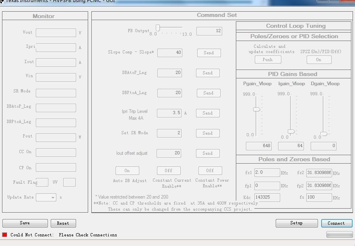
Task: Click the Kdc input field
Action: click(267, 197)
